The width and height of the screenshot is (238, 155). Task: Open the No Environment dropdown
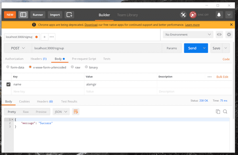188,35
